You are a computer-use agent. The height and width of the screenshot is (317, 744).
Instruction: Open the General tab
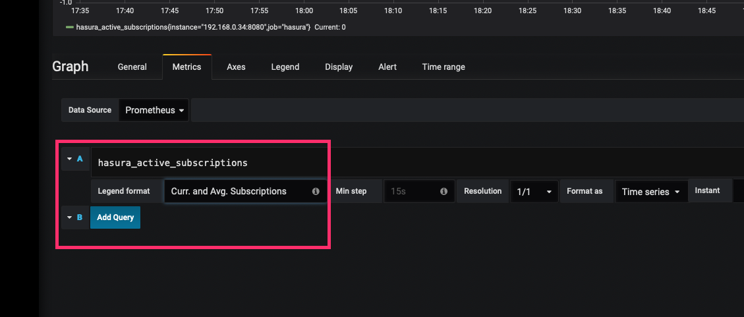(132, 67)
